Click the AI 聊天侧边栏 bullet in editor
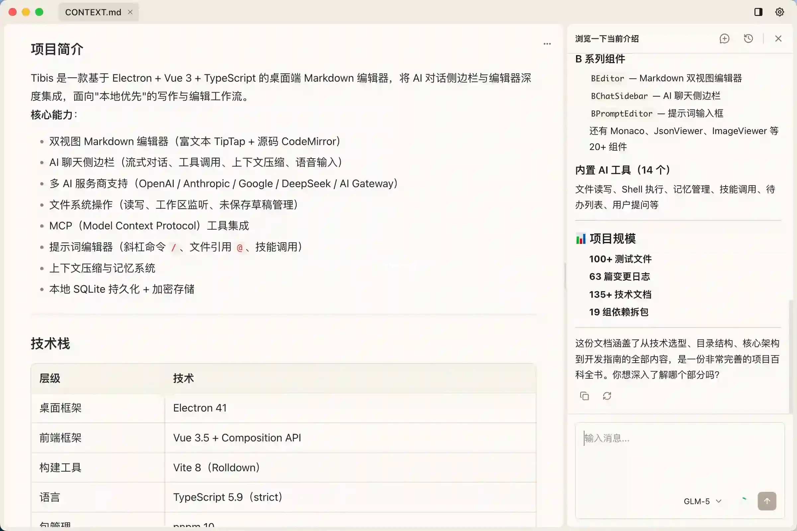The height and width of the screenshot is (531, 797). click(196, 163)
